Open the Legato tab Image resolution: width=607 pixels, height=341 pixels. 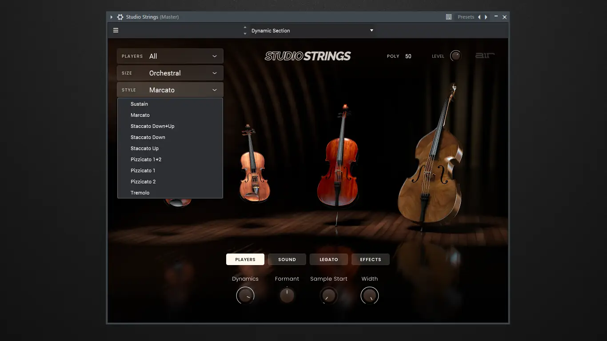(329, 259)
